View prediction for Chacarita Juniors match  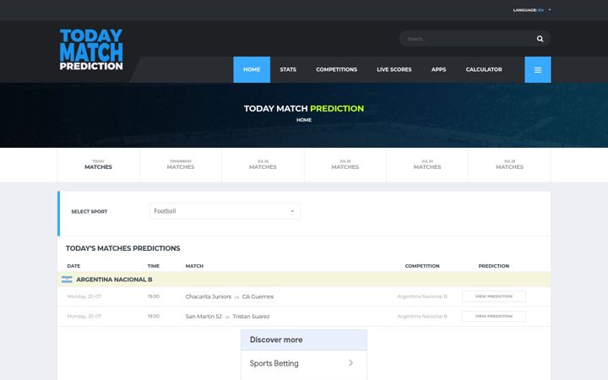(494, 296)
